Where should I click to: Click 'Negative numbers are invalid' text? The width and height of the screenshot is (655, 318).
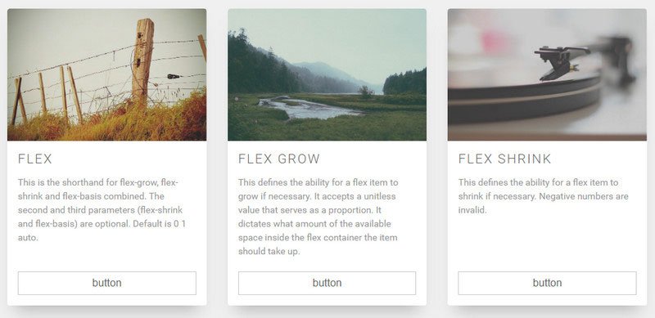[x=543, y=204]
